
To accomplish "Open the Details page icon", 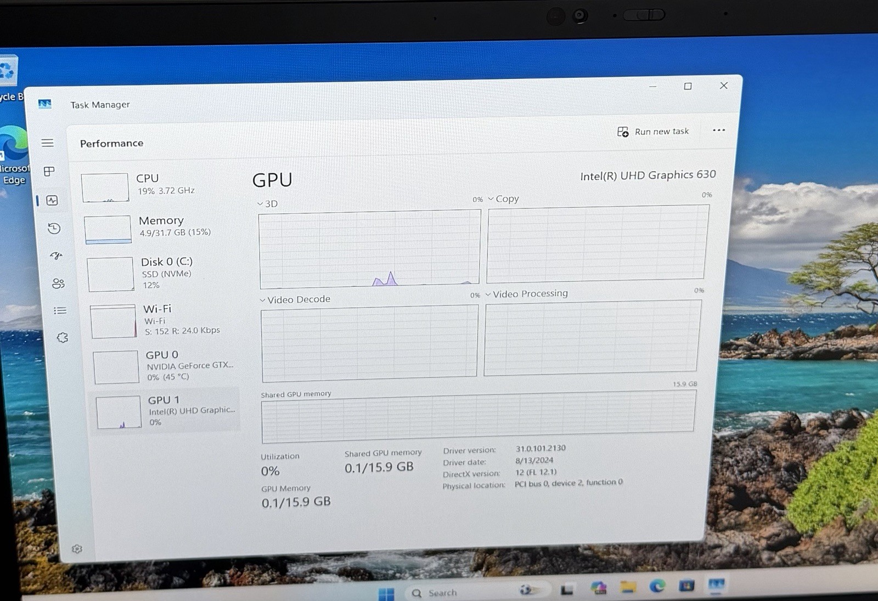I will pyautogui.click(x=60, y=311).
